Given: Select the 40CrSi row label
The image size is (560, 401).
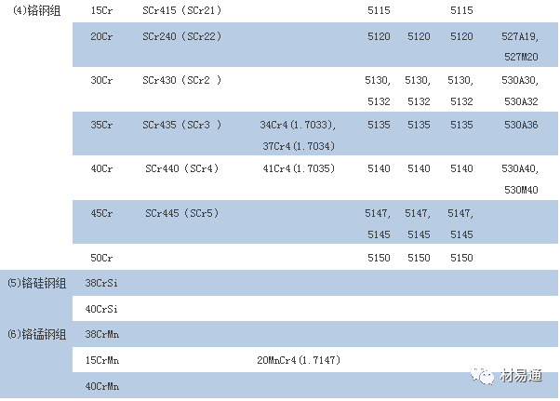Looking at the screenshot, I should [x=103, y=308].
